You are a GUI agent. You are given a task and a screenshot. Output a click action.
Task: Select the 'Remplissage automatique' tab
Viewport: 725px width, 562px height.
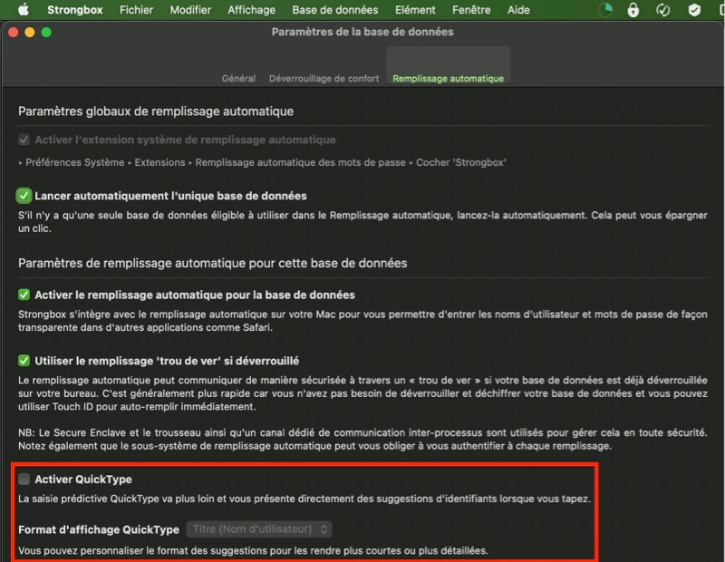coord(448,79)
